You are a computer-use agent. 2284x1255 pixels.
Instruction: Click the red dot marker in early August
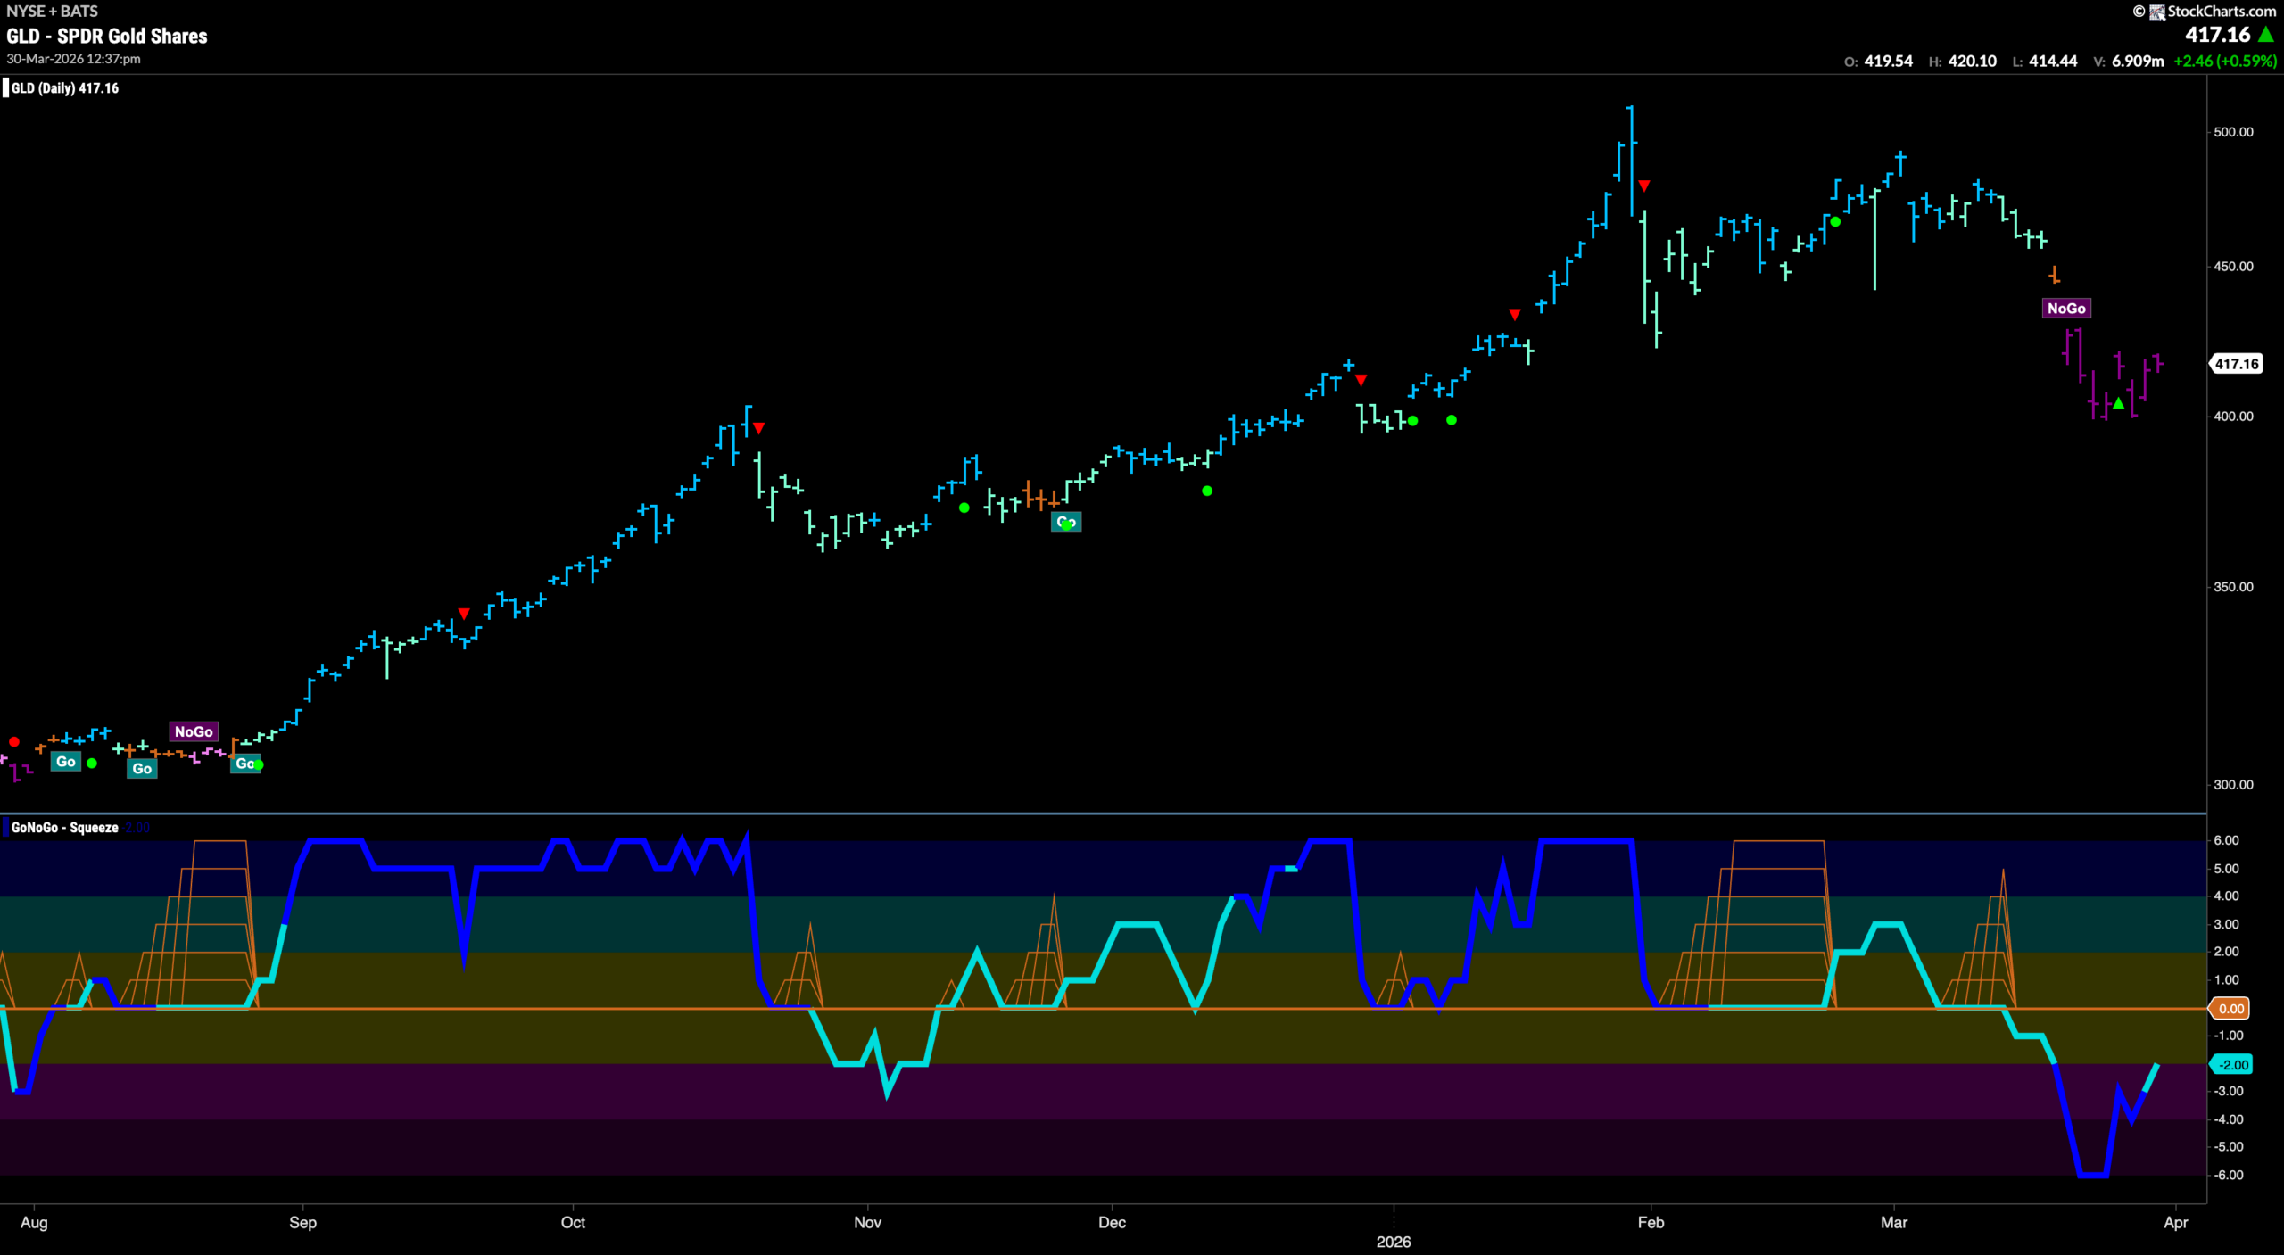pyautogui.click(x=14, y=741)
